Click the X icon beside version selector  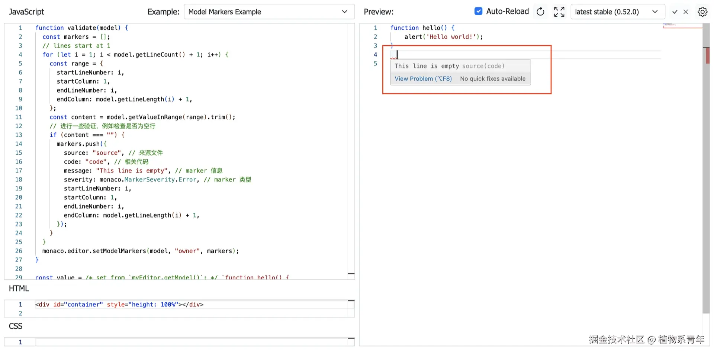click(686, 12)
